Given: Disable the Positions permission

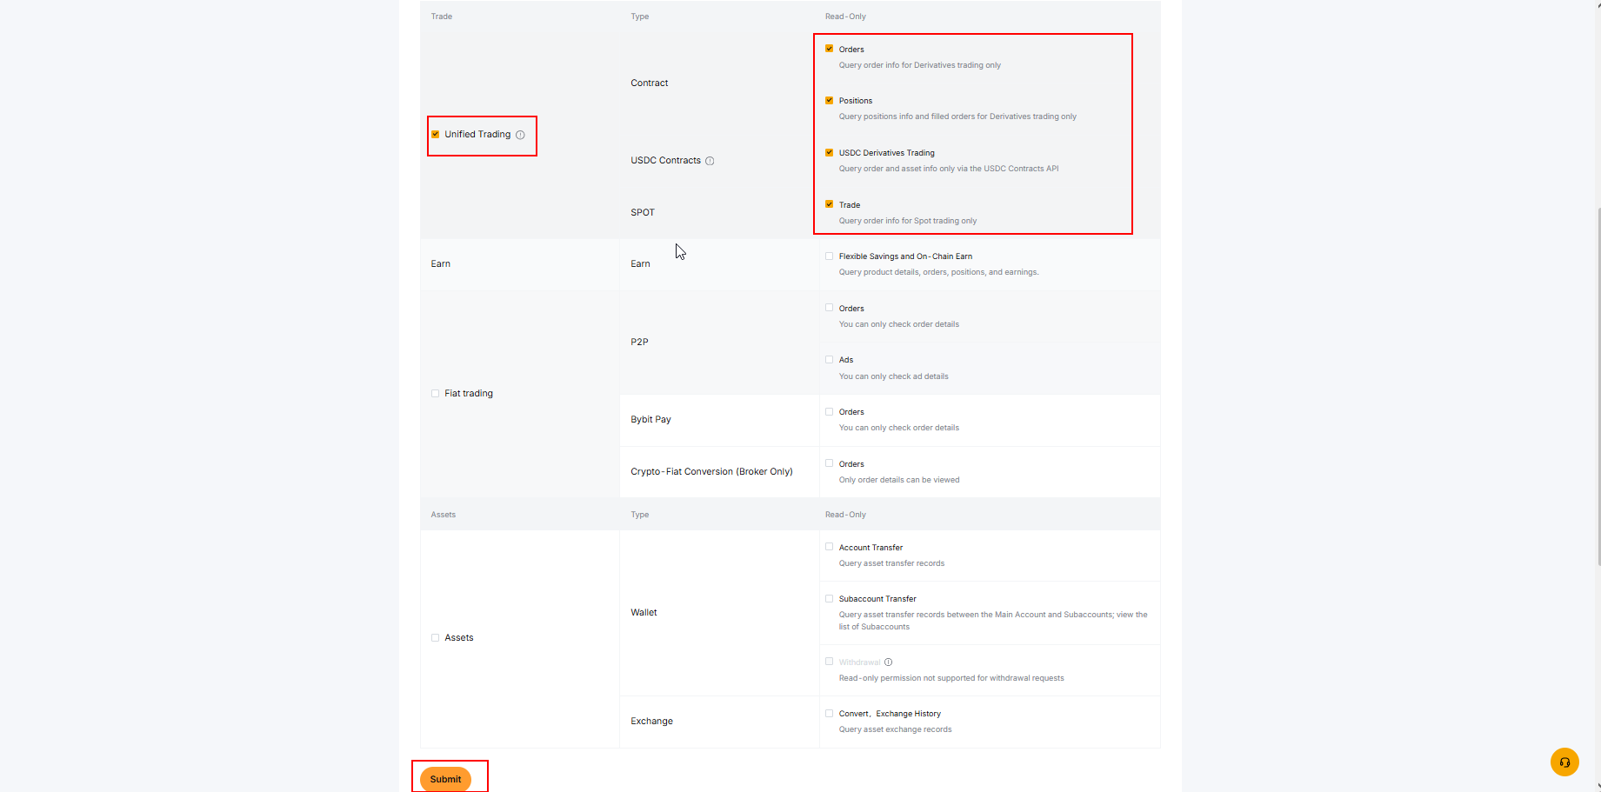Looking at the screenshot, I should coord(830,100).
